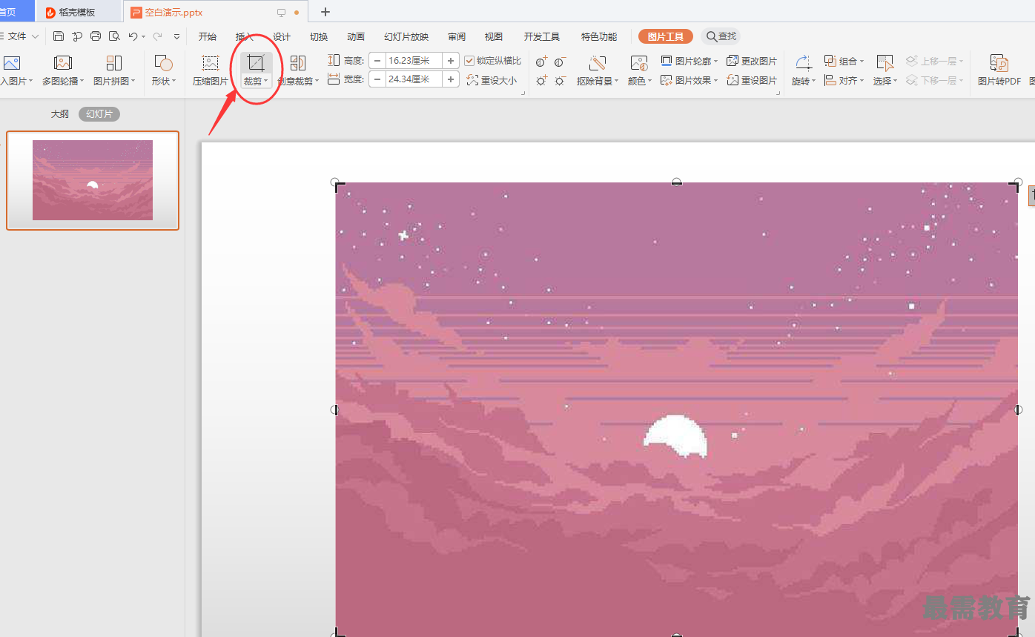Switch to the 稻壳模板 tab
The height and width of the screenshot is (637, 1035).
pyautogui.click(x=79, y=12)
